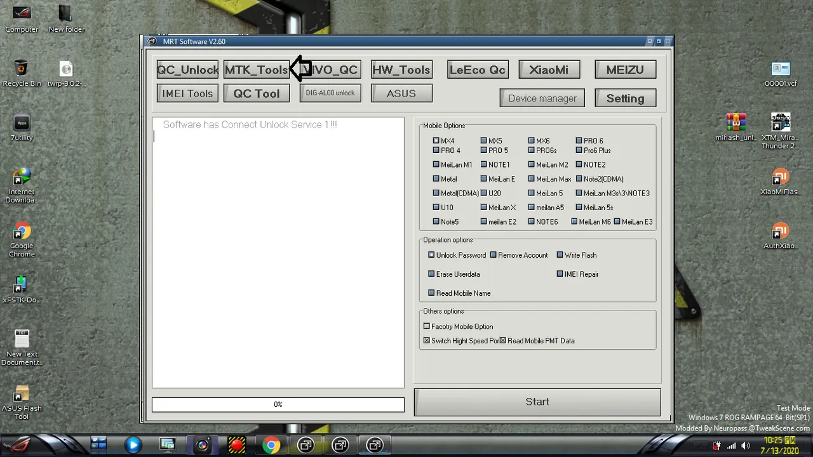Enable the Remove Account option
The height and width of the screenshot is (457, 813).
[x=494, y=255]
